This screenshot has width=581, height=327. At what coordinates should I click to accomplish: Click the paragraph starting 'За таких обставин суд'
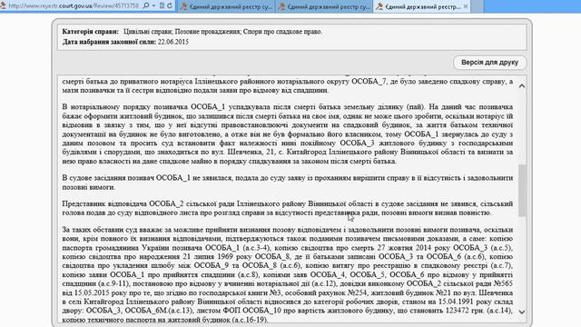[288, 274]
